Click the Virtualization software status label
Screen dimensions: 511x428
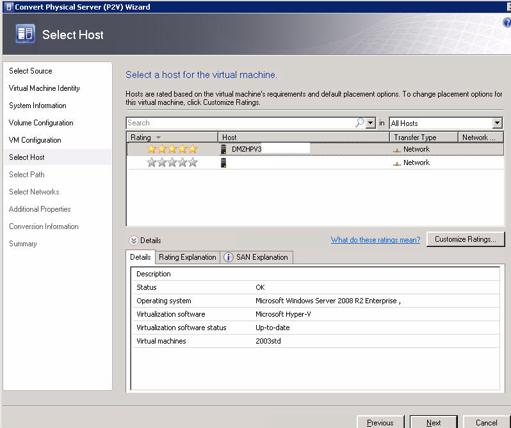point(181,328)
